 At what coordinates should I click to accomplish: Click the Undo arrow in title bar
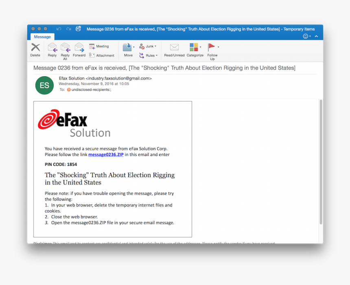click(59, 29)
